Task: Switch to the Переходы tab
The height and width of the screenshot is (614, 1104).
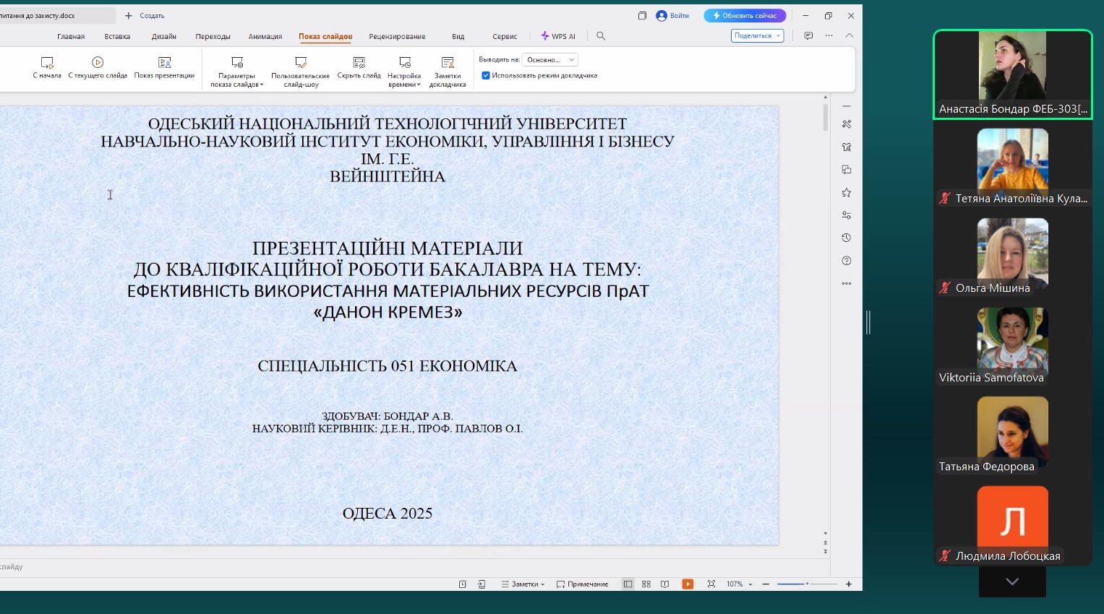Action: [213, 36]
